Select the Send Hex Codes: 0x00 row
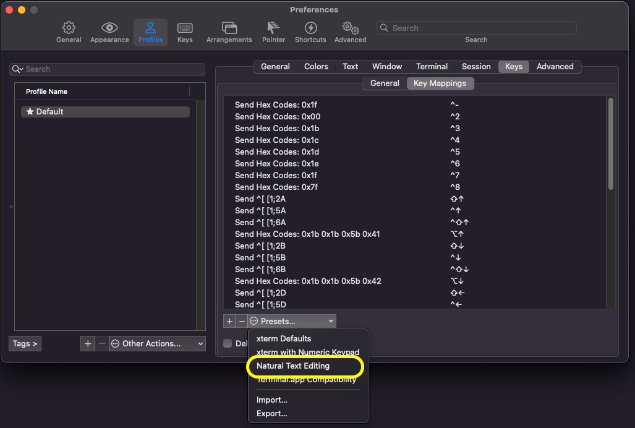 [x=415, y=117]
